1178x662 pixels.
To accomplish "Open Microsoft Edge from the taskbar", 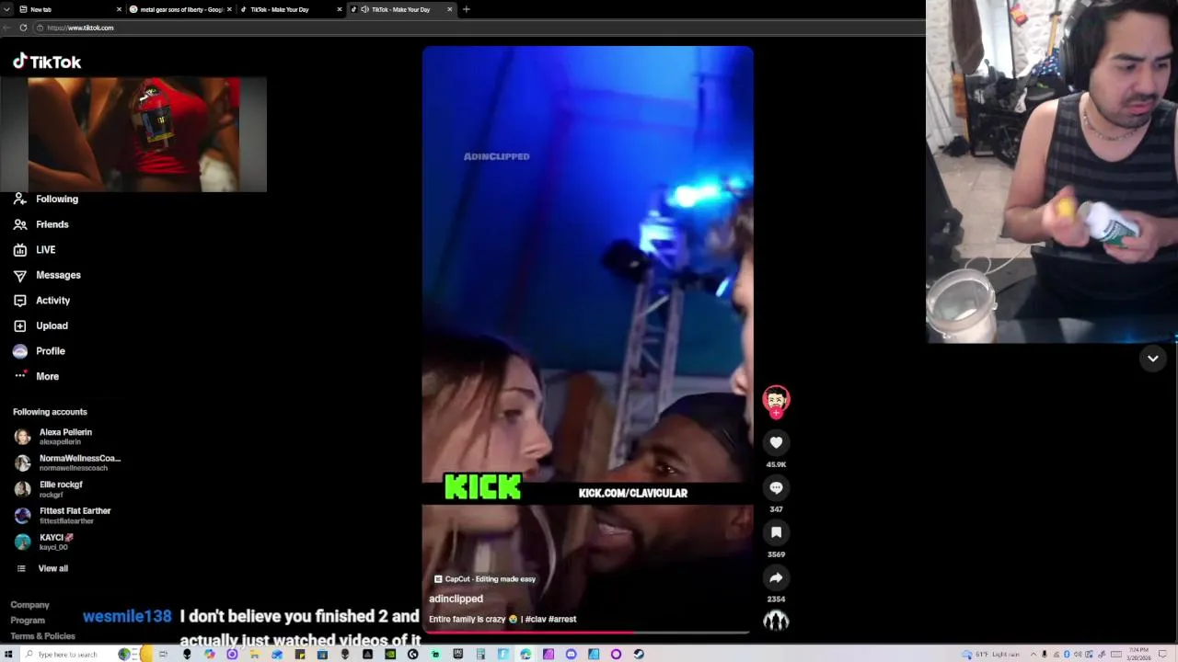I will click(x=525, y=654).
